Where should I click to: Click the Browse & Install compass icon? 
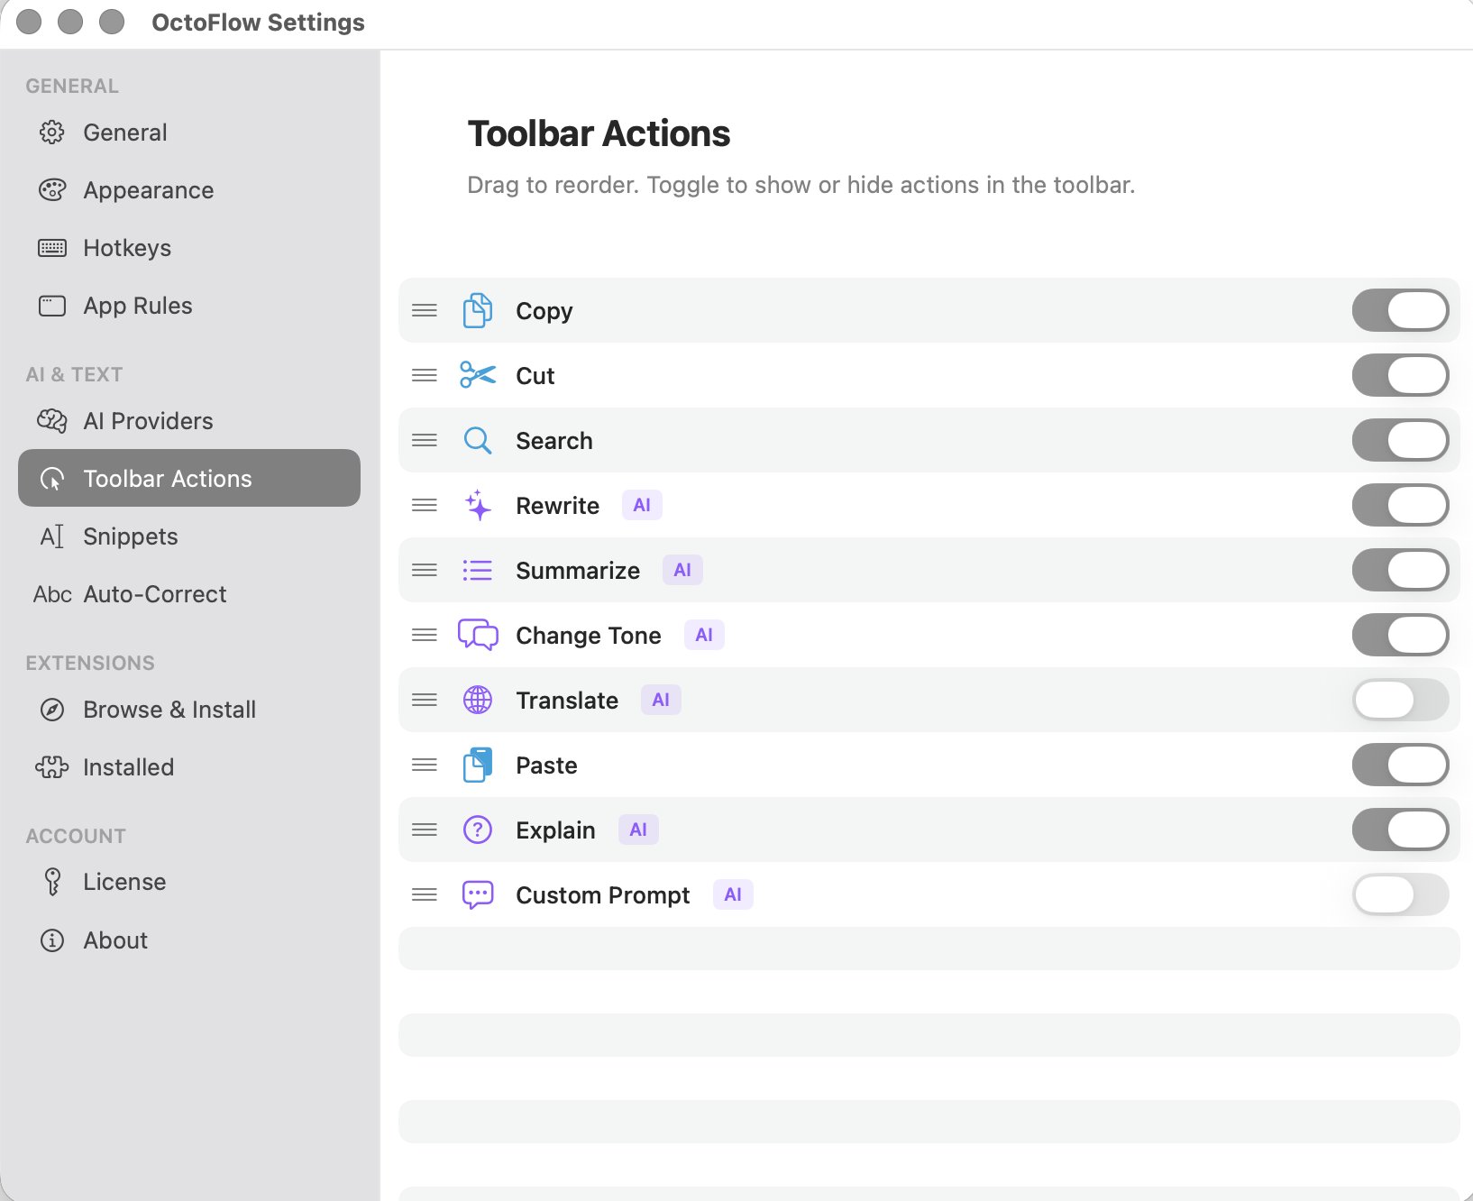pos(52,710)
